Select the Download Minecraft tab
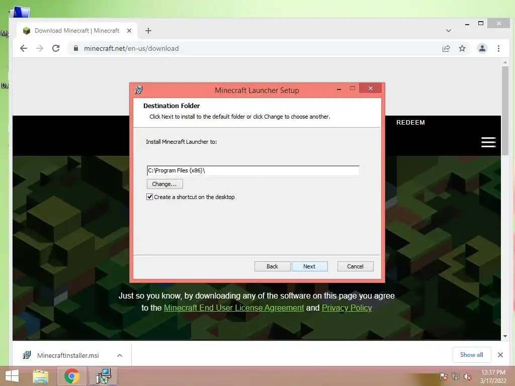The height and width of the screenshot is (386, 515). pos(77,31)
